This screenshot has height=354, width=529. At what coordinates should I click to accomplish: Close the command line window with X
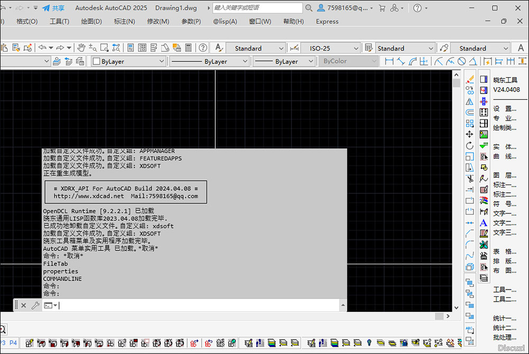(x=23, y=305)
